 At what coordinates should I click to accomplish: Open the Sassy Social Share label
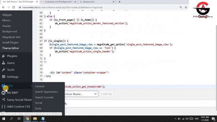pyautogui.click(x=19, y=100)
